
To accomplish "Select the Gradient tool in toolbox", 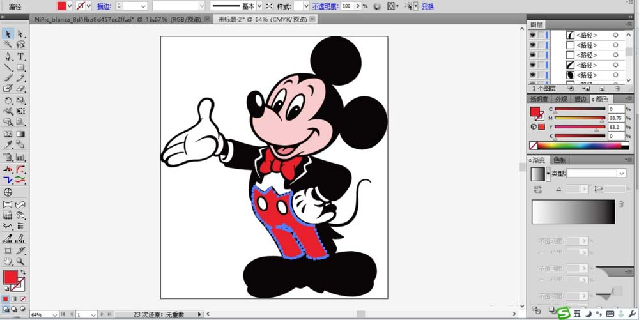I will (x=20, y=134).
